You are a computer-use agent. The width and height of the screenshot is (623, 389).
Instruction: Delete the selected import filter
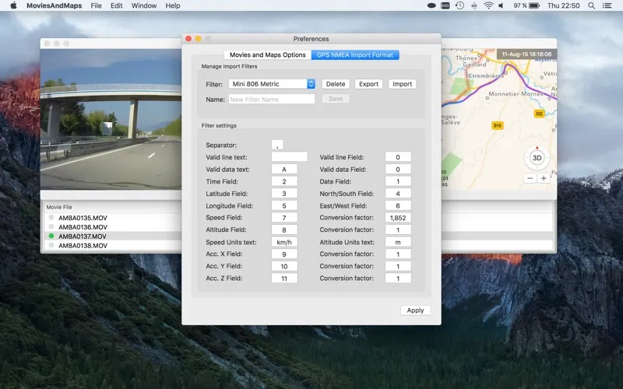click(336, 84)
